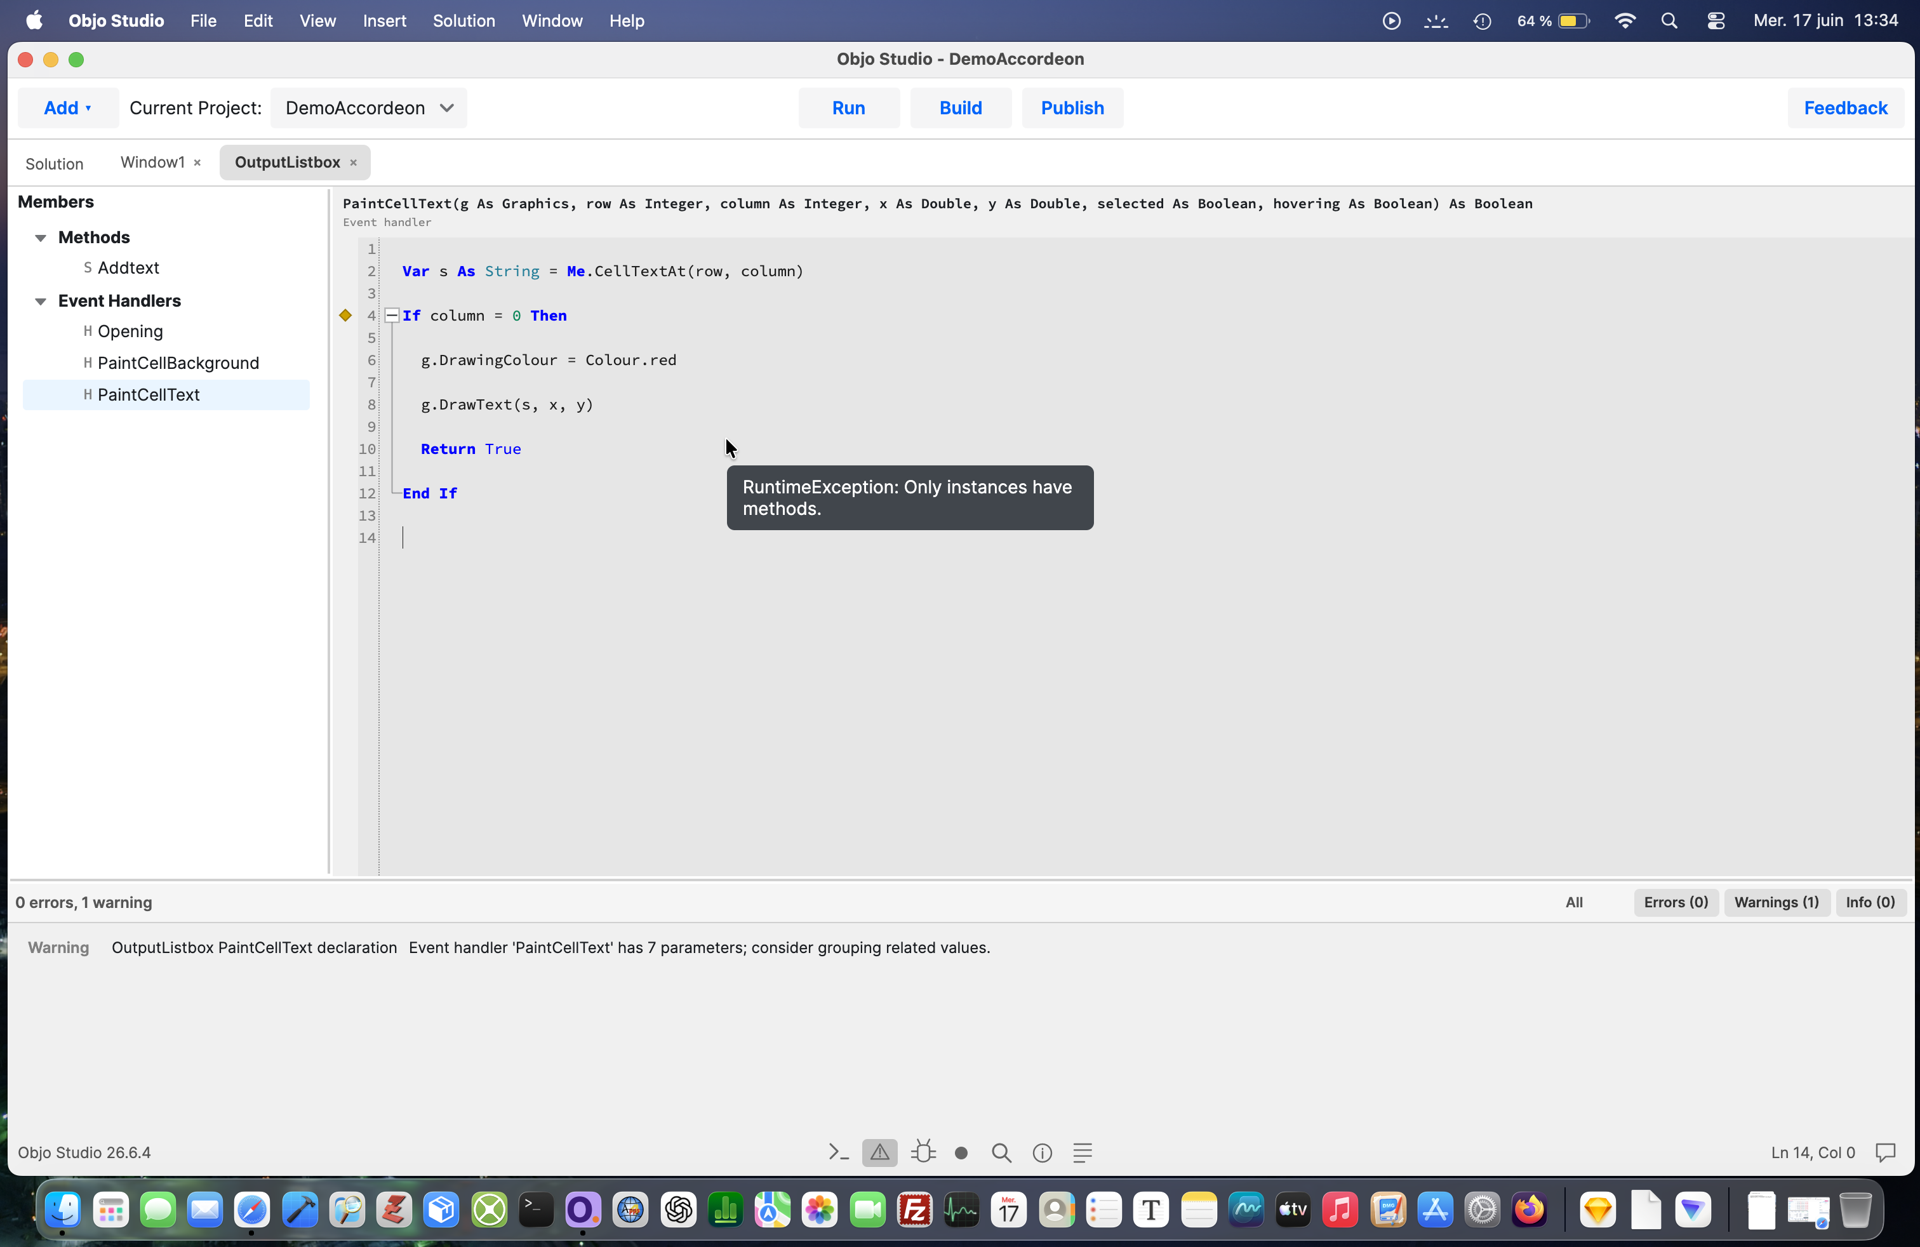Place cursor on empty line 14 in editor
The image size is (1920, 1247).
pos(1145,538)
